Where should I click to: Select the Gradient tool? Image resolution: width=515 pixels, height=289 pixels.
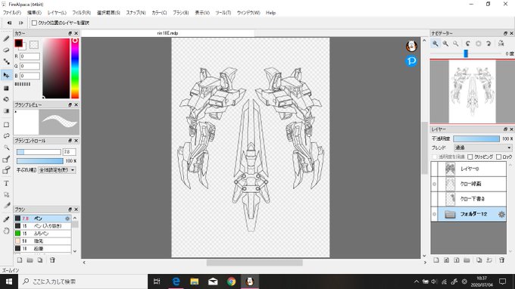[6, 111]
